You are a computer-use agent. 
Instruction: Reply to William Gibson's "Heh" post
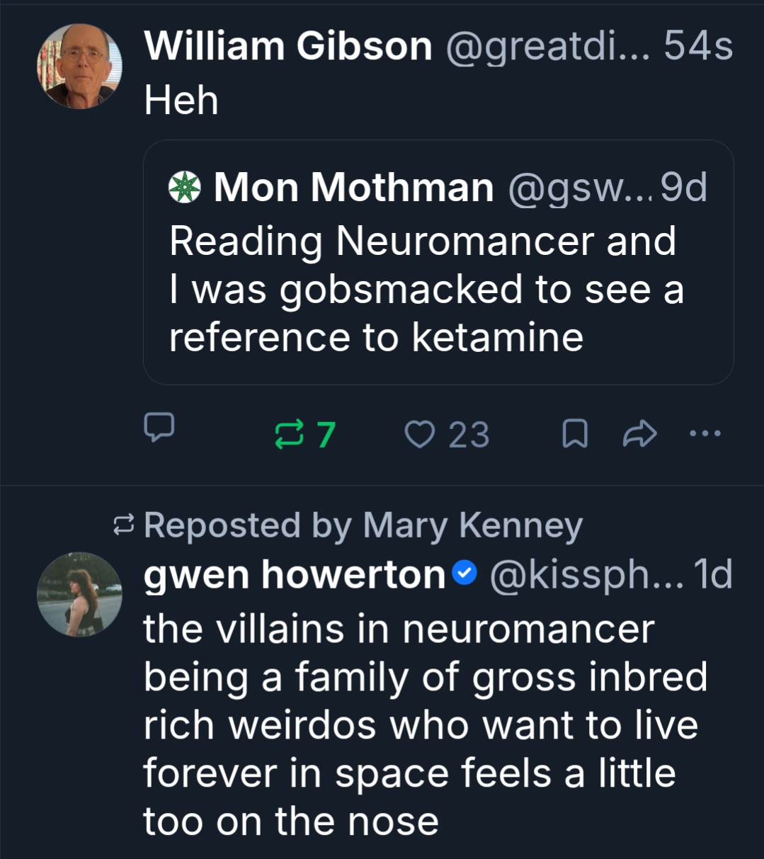tap(159, 426)
